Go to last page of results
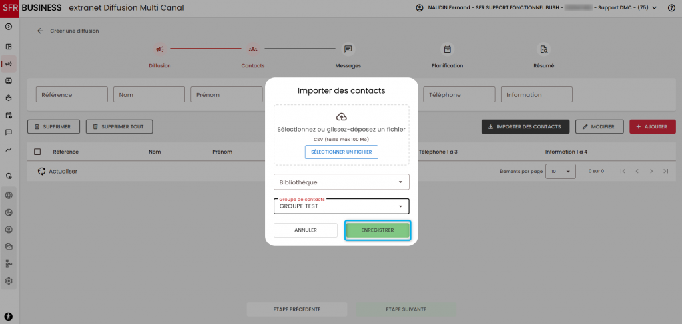Viewport: 682px width, 324px height. click(x=665, y=171)
